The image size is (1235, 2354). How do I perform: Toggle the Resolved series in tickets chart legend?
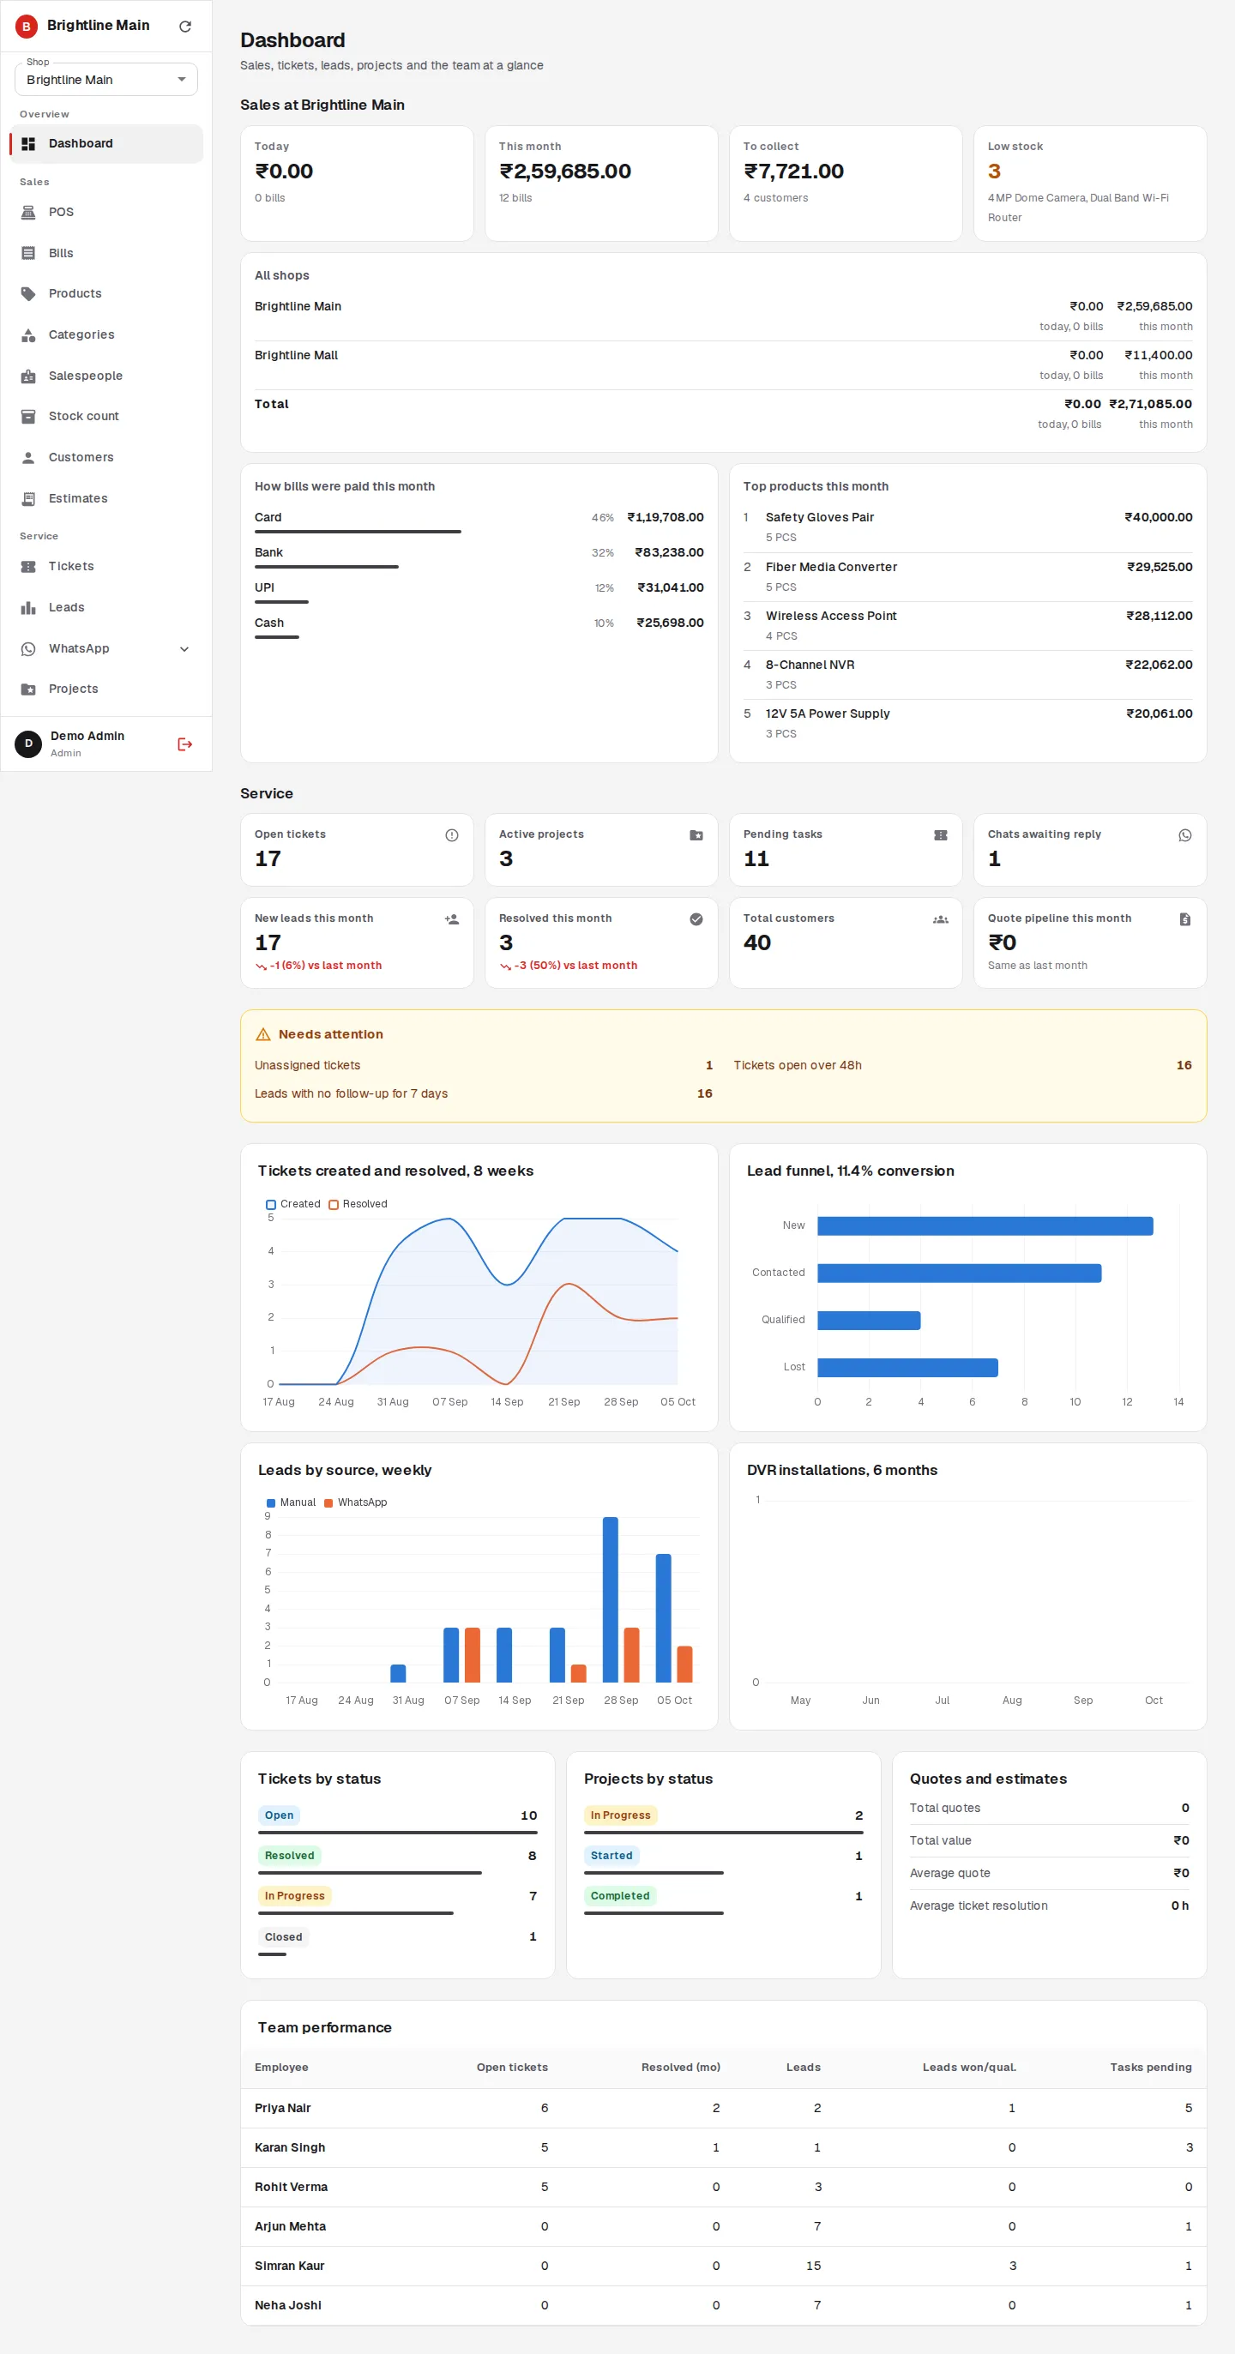tap(358, 1204)
